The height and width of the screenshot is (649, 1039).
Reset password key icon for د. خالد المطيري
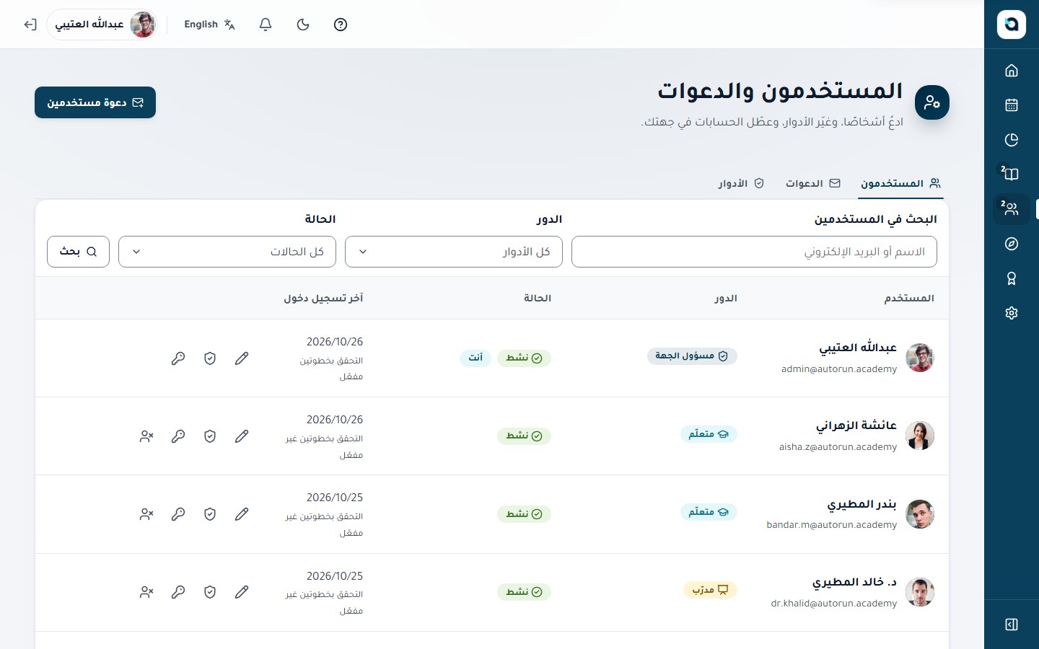(178, 592)
